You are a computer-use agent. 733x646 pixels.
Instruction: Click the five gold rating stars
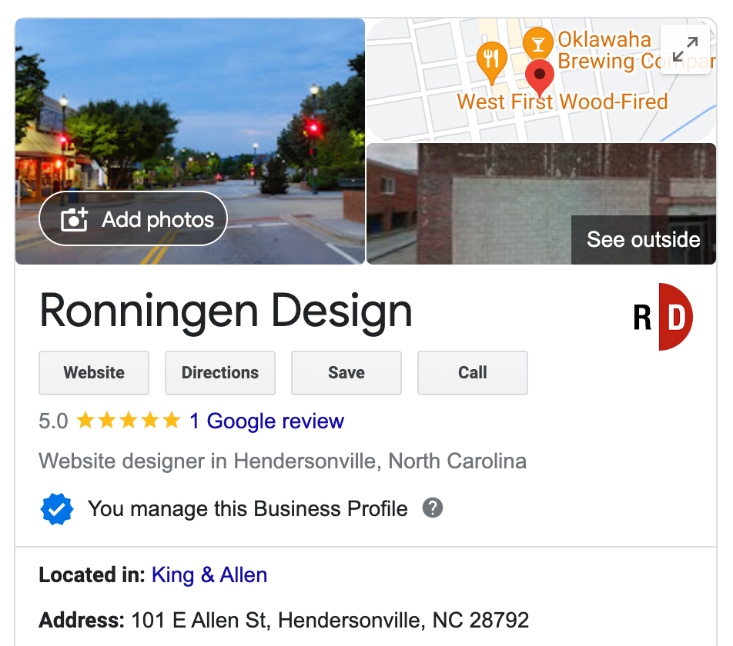click(x=128, y=421)
